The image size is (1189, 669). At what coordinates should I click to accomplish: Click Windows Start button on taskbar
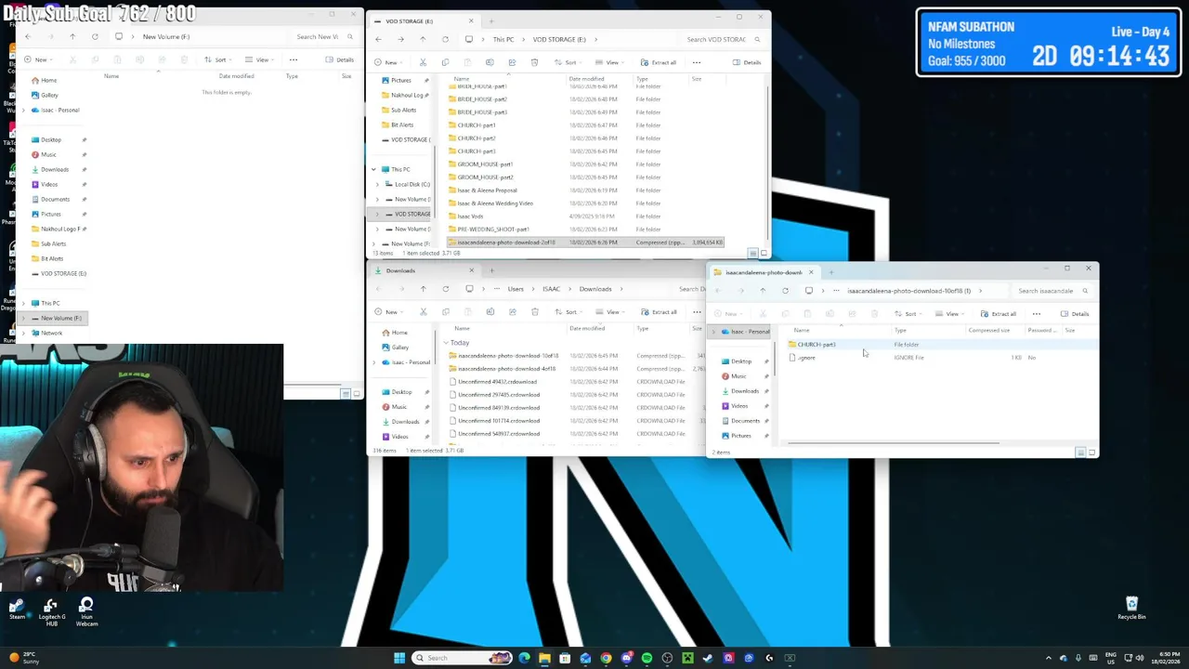(399, 658)
